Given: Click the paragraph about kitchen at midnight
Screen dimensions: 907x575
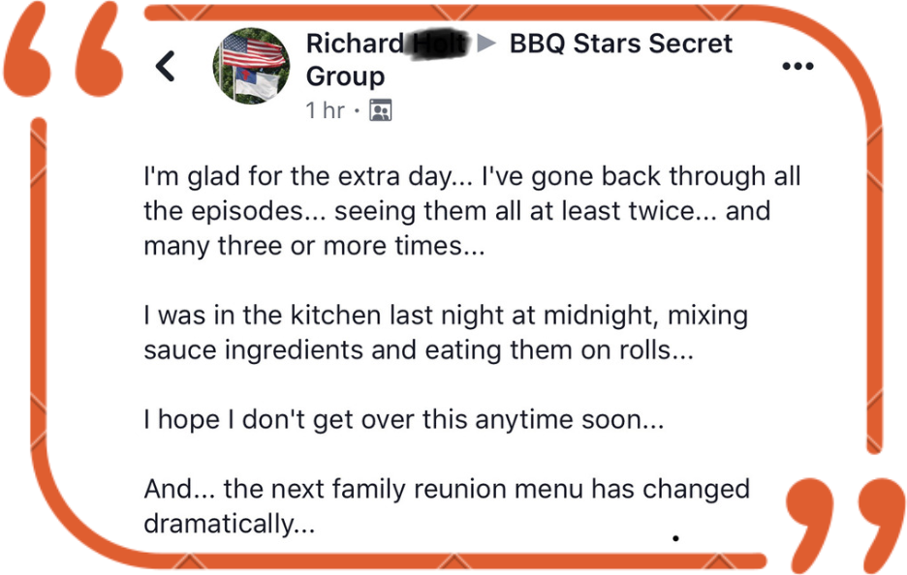Looking at the screenshot, I should (x=445, y=332).
